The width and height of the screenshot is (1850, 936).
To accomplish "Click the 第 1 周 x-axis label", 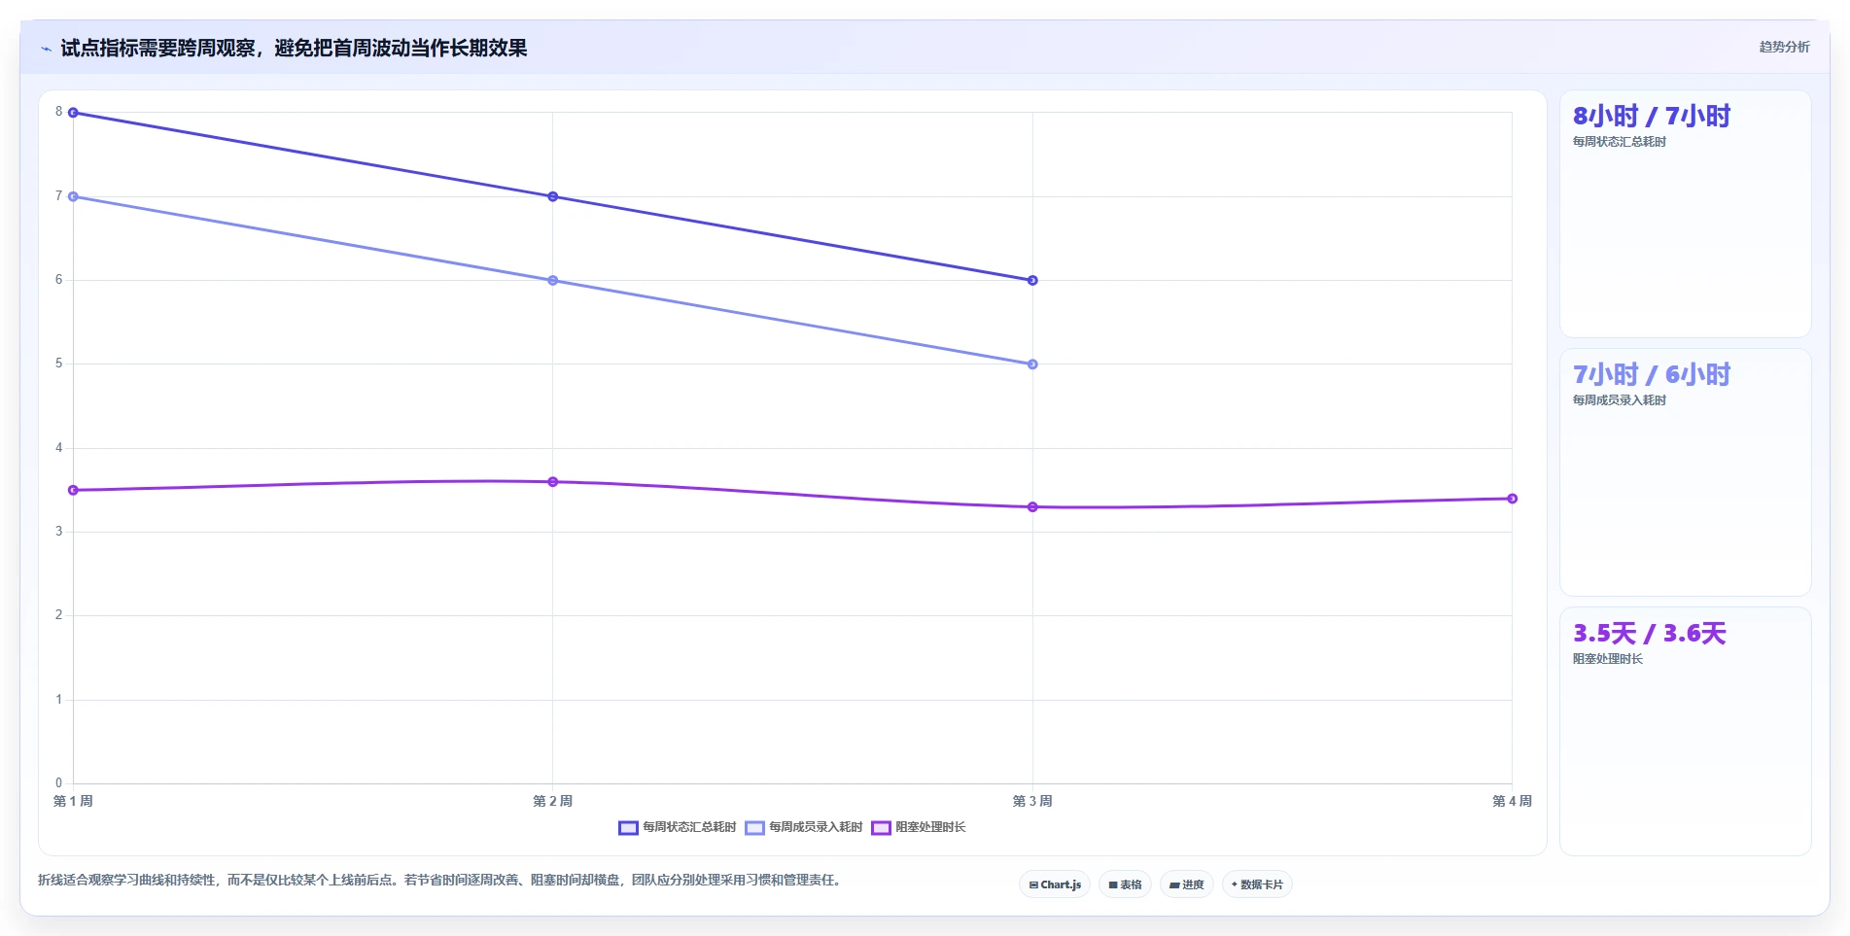I will tap(73, 801).
